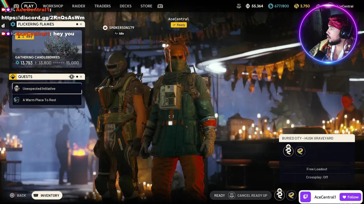Select second page dot in Quests header
Screen dimensions: 364x204
pos(81,77)
